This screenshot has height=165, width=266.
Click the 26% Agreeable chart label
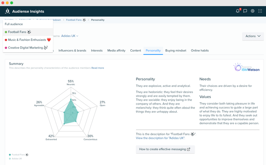point(39,103)
